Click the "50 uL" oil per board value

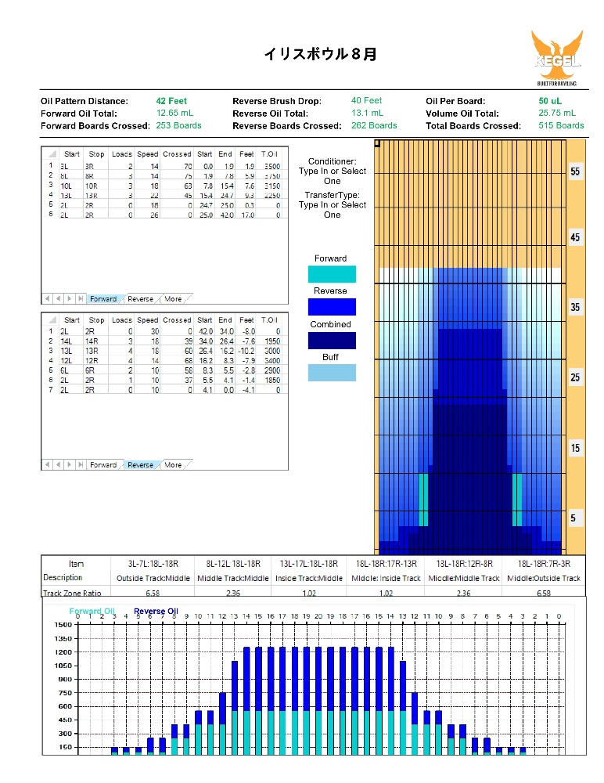[x=550, y=101]
